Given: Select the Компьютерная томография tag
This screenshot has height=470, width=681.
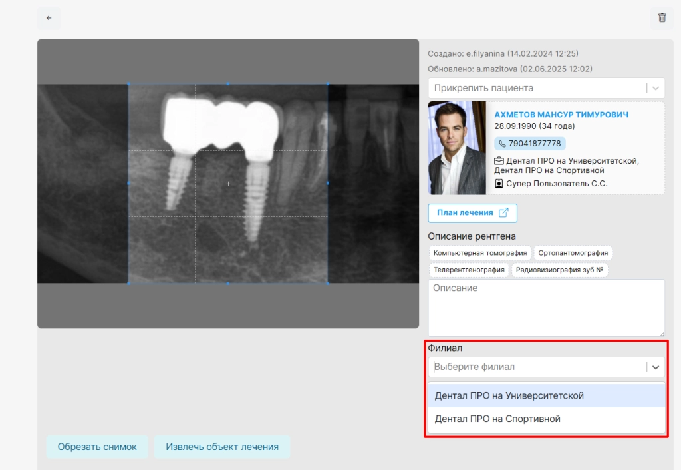Looking at the screenshot, I should pos(480,253).
